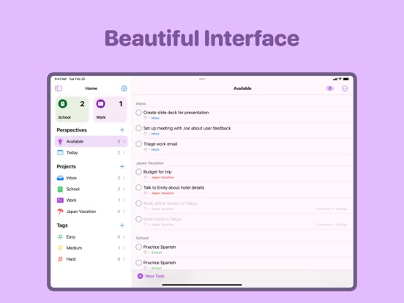This screenshot has height=303, width=404.
Task: Click the green School project icon
Action: [x=60, y=189]
